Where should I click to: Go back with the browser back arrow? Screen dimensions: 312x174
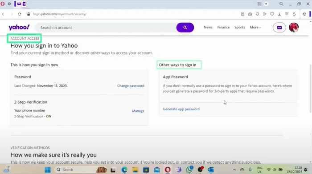click(x=3, y=14)
